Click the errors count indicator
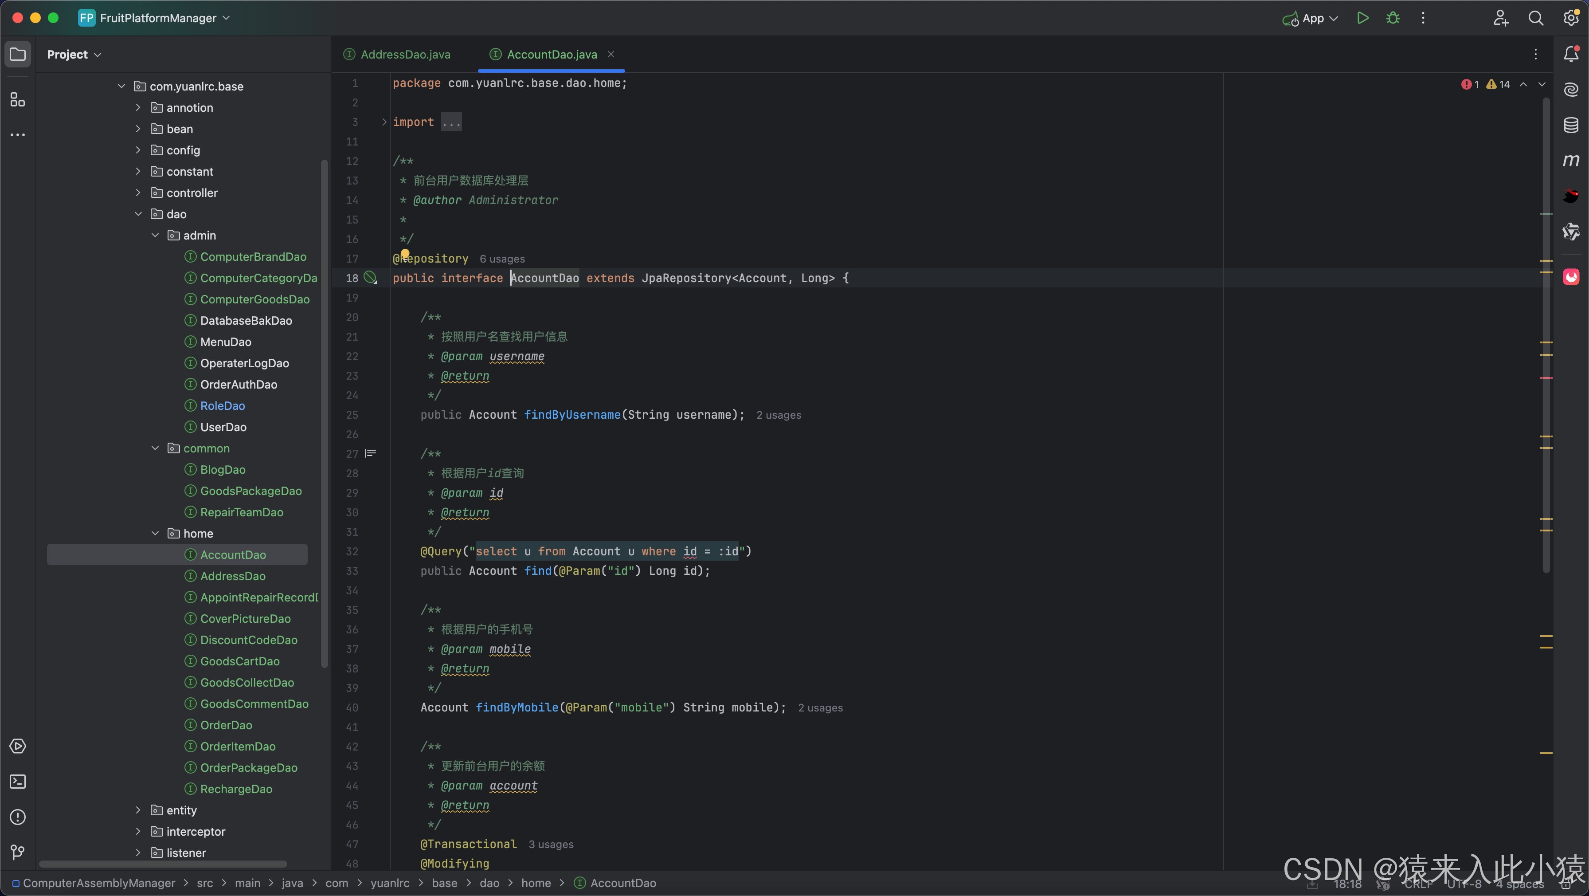 pos(1470,84)
